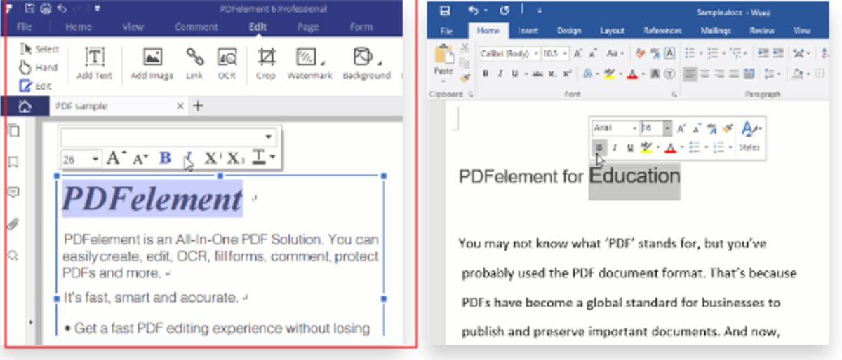Select the Crop tool in PDFelement
The image size is (842, 360).
pos(266,63)
